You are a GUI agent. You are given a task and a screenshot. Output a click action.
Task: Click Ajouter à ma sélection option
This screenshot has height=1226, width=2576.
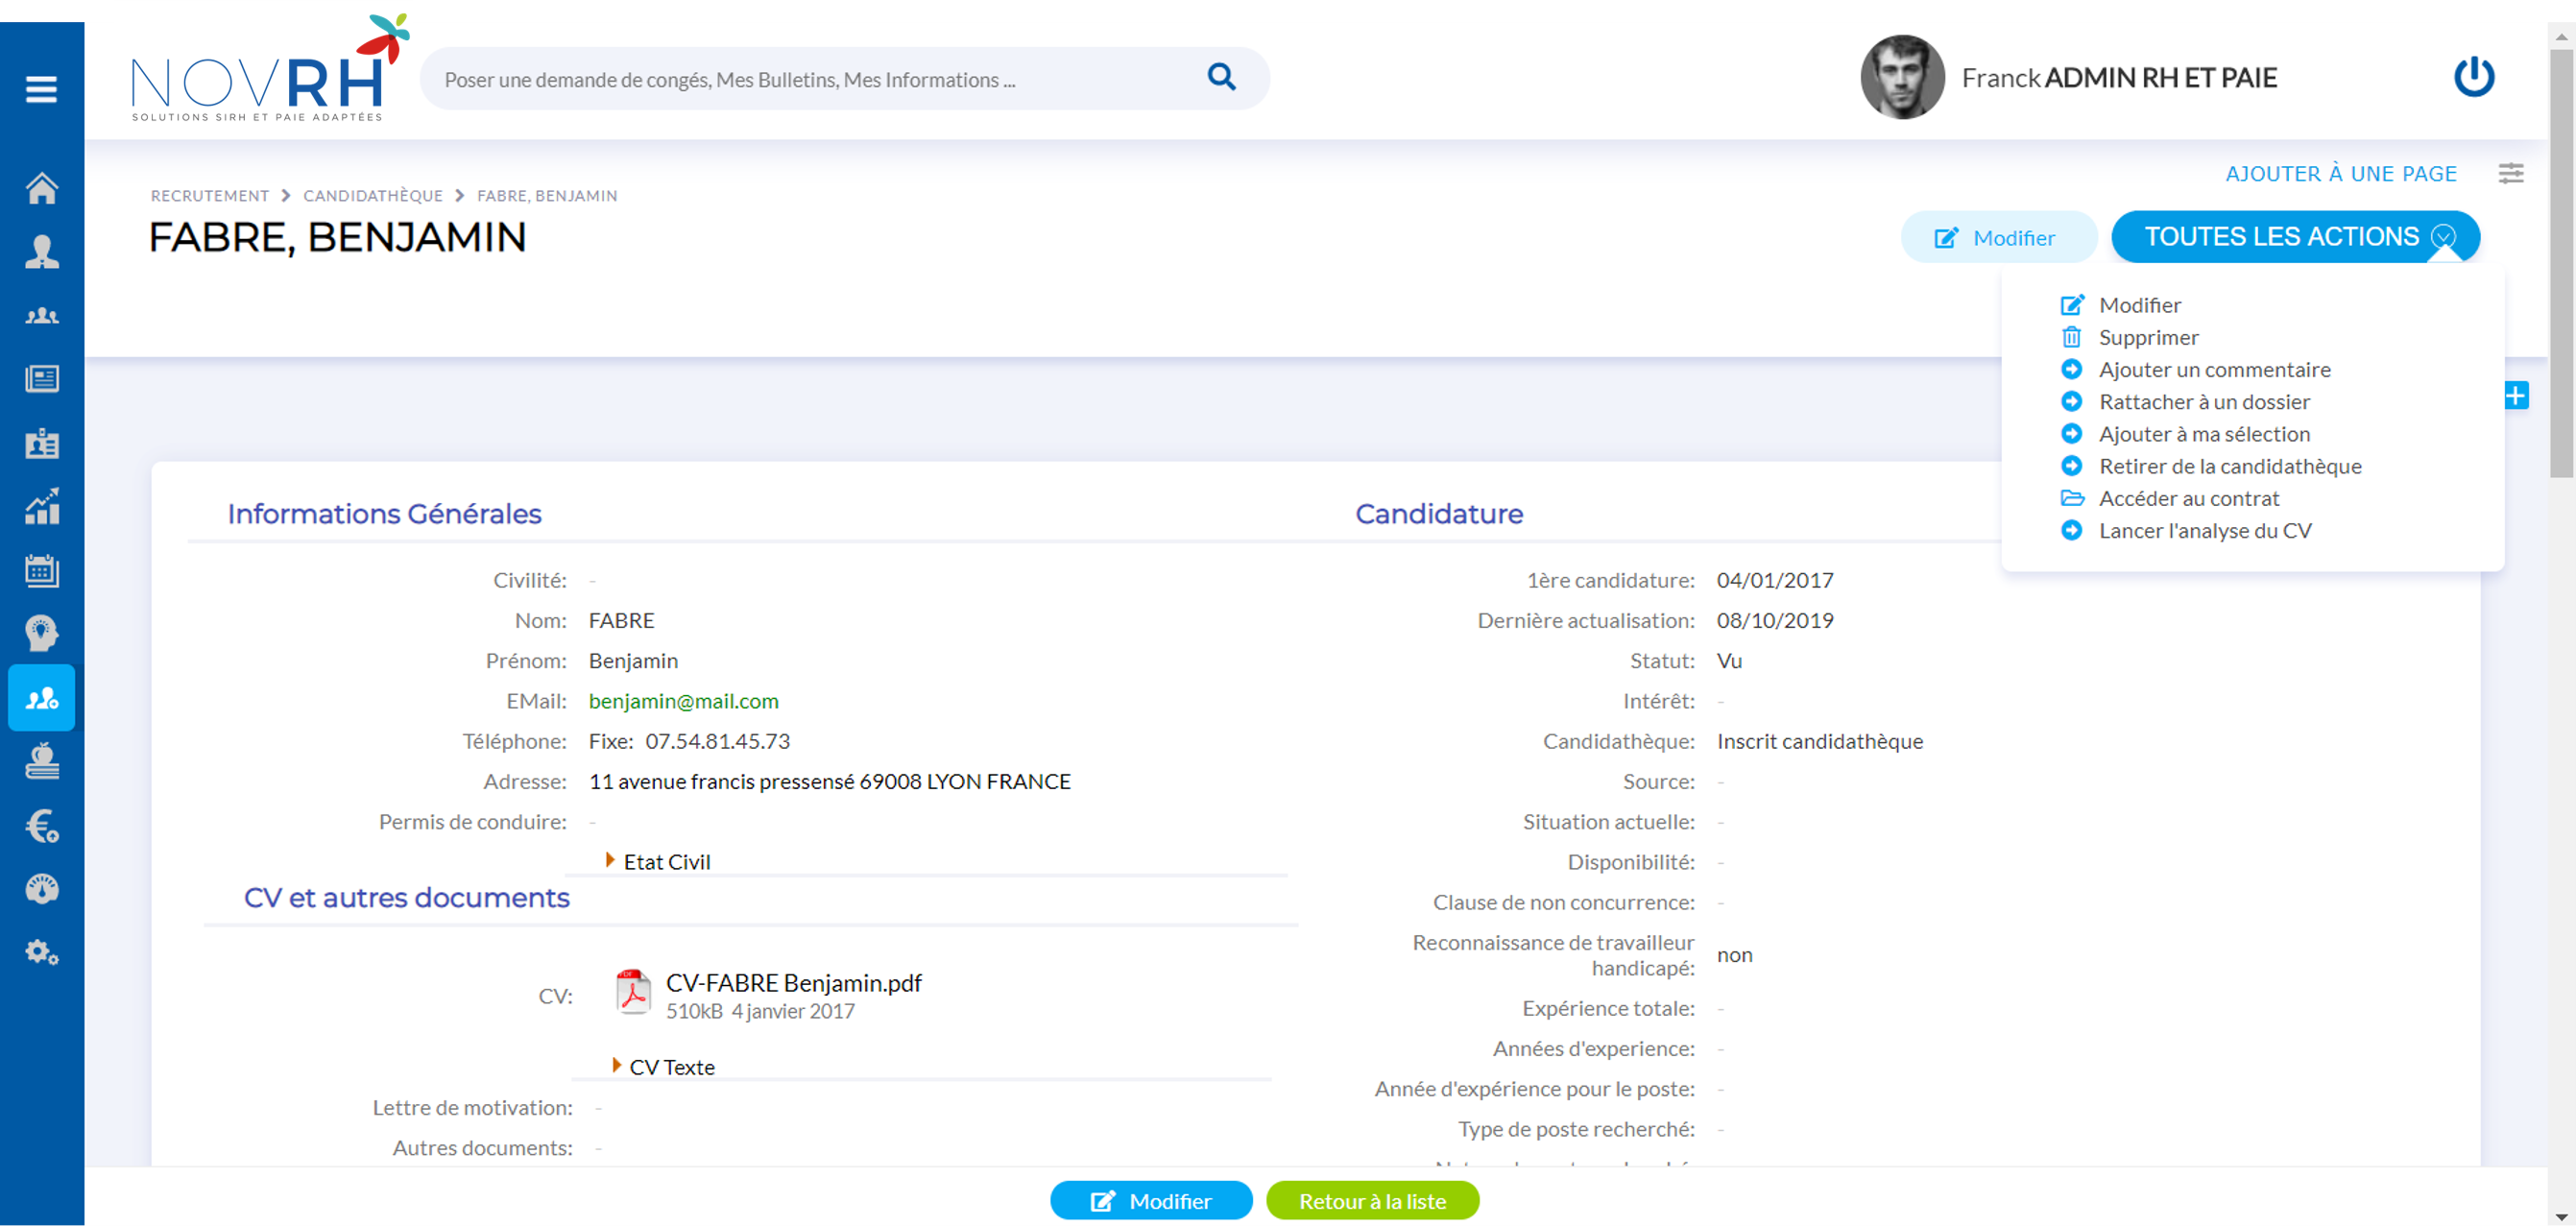click(x=2203, y=432)
